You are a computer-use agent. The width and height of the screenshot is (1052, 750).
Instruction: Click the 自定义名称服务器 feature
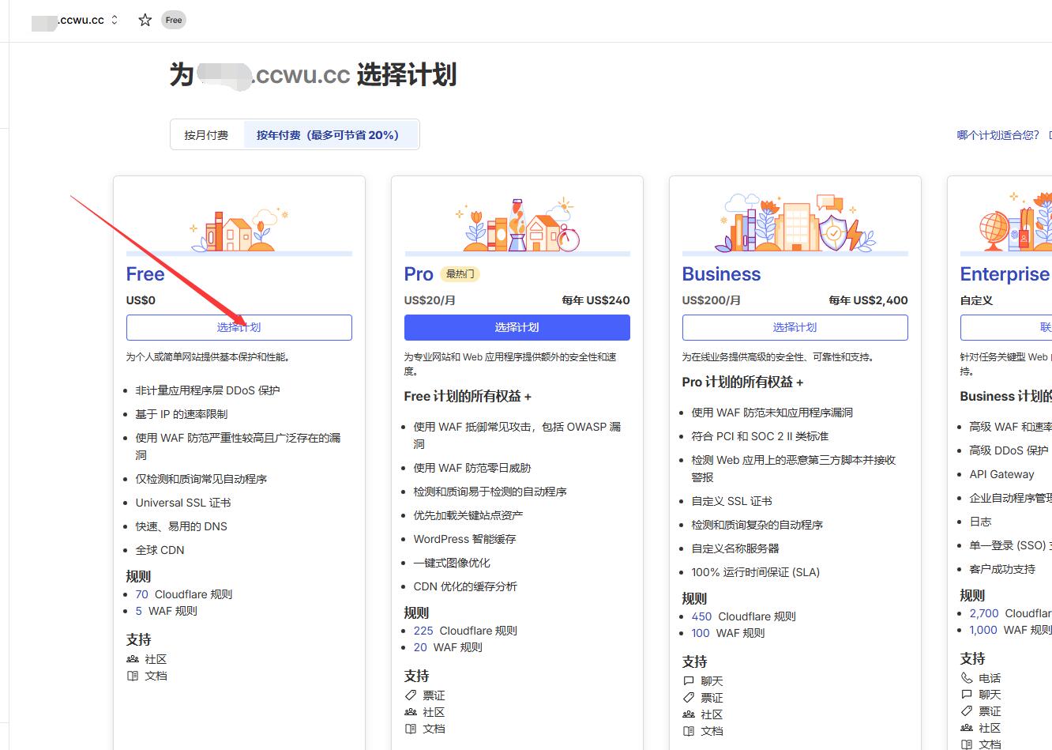point(735,548)
